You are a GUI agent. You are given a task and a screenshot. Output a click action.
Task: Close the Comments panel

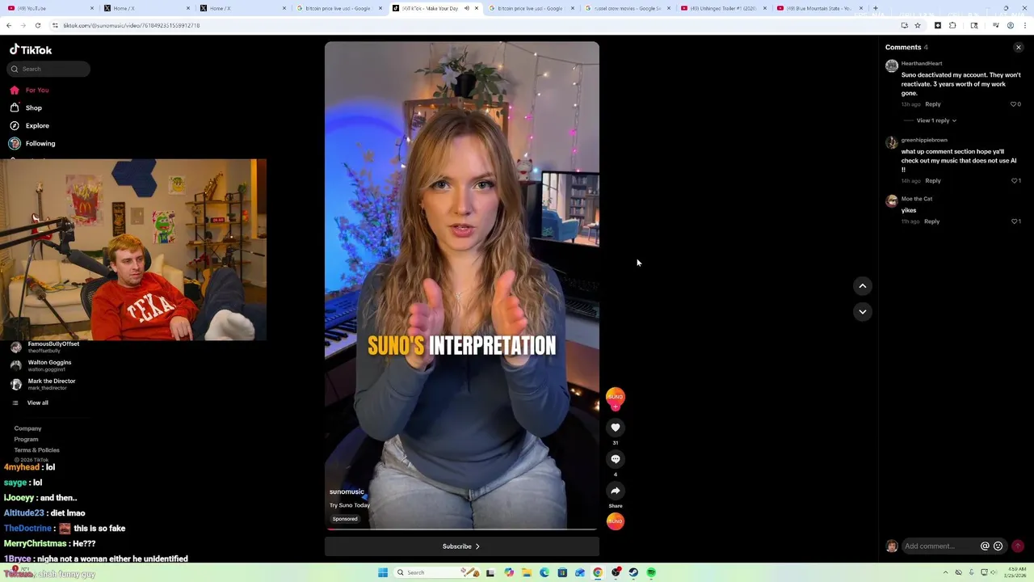[1019, 48]
